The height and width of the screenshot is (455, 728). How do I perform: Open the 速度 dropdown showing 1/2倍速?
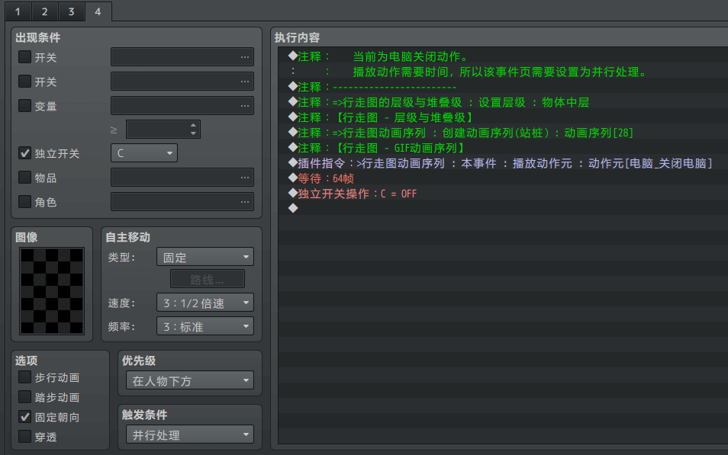click(x=205, y=303)
